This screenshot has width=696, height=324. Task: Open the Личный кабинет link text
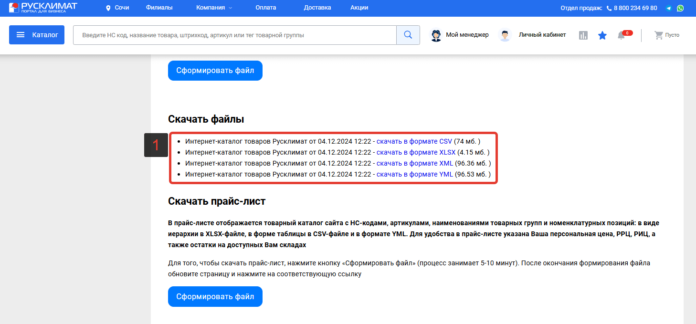coord(542,35)
